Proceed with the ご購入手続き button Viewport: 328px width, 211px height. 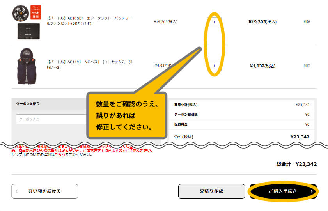tap(282, 191)
